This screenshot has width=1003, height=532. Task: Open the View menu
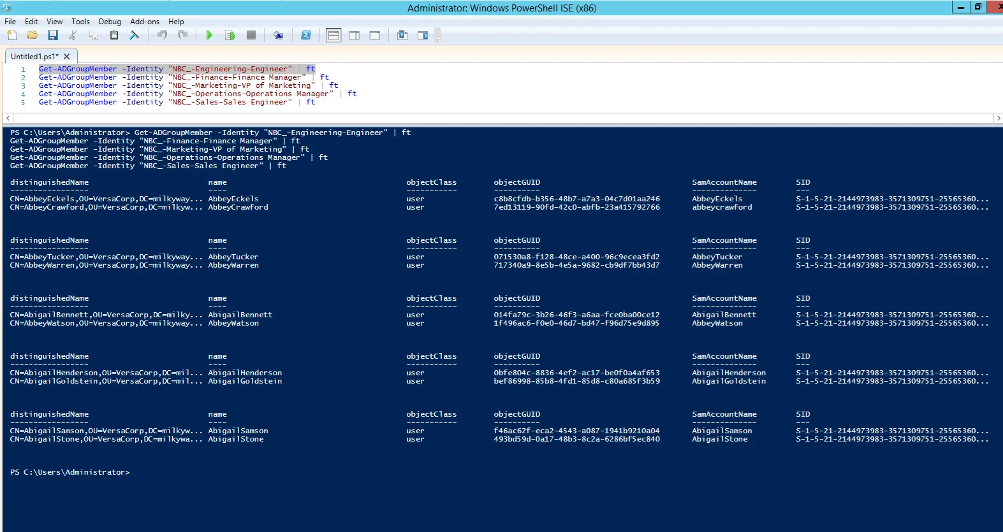coord(55,22)
